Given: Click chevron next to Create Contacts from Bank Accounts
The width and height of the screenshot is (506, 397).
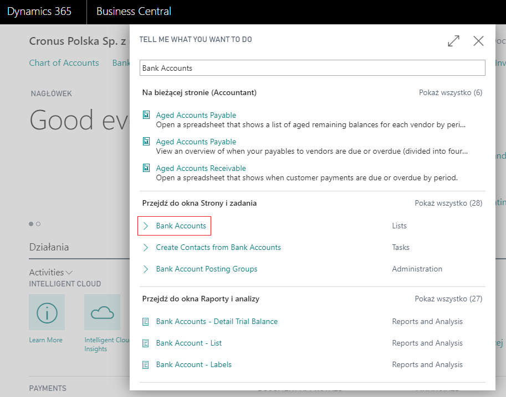Looking at the screenshot, I should click(146, 247).
